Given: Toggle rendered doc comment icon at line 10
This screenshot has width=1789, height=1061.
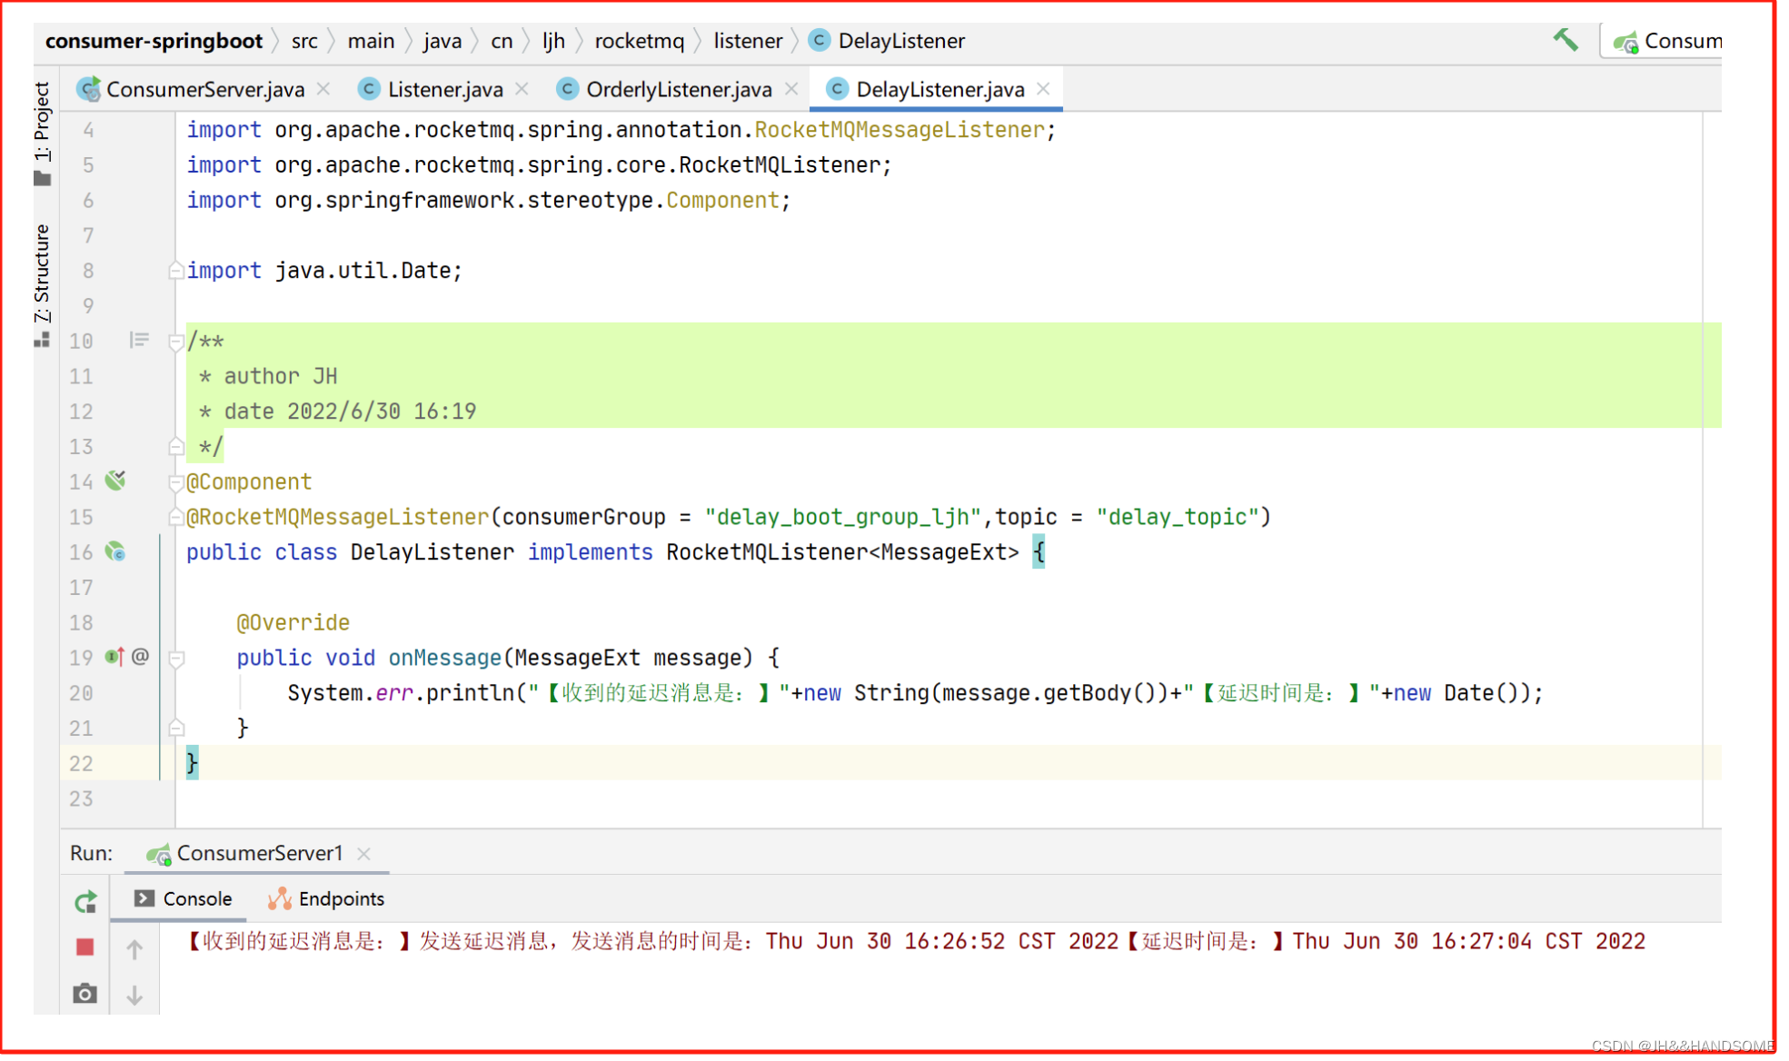Looking at the screenshot, I should 138,340.
